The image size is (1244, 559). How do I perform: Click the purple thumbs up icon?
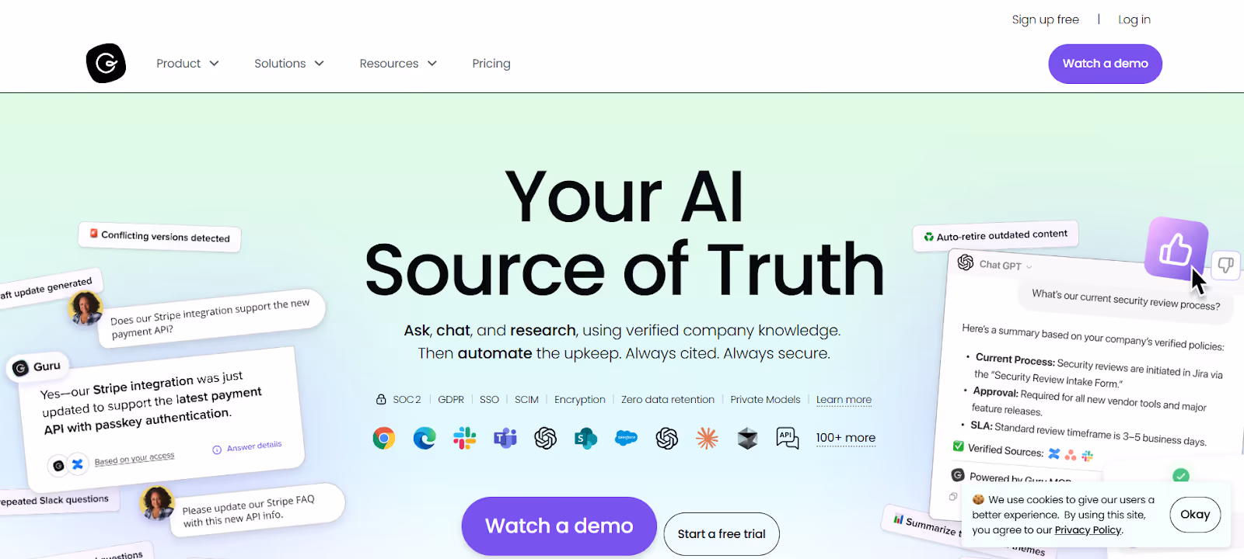coord(1176,248)
